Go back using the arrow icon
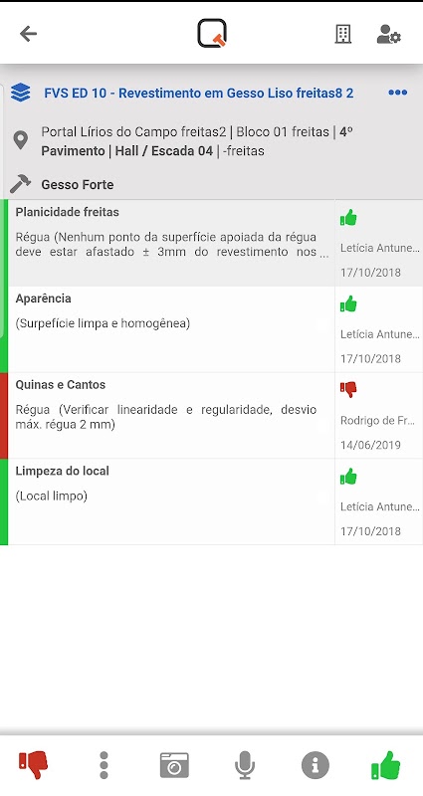The width and height of the screenshot is (423, 796). [x=29, y=34]
